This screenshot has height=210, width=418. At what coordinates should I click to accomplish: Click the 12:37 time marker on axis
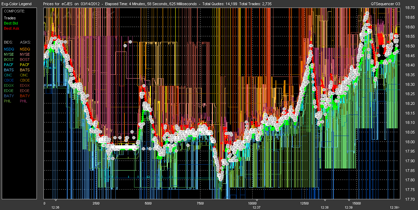[256, 207]
